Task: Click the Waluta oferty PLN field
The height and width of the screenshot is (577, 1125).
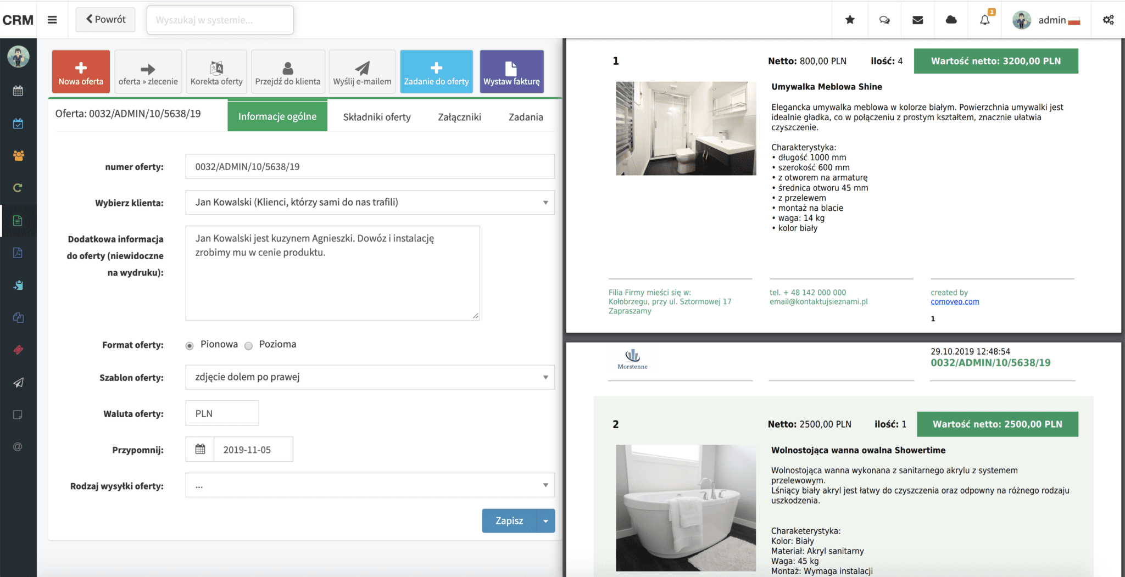Action: [x=222, y=413]
